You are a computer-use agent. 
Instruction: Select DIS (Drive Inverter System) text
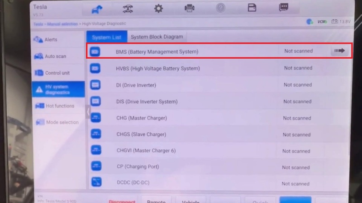(147, 101)
